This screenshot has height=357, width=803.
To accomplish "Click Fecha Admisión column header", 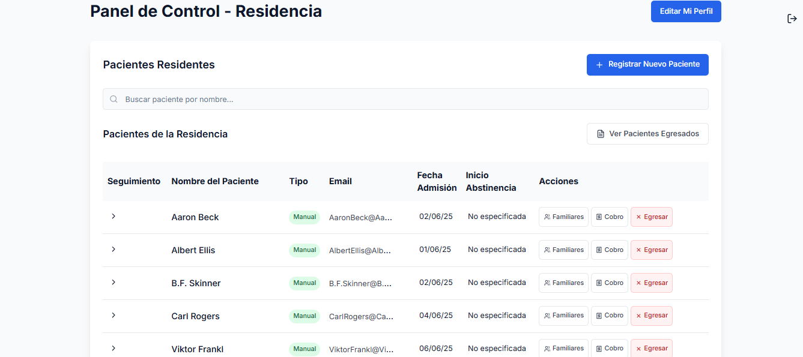I will 437,181.
